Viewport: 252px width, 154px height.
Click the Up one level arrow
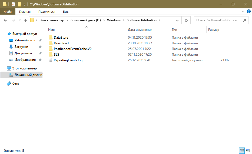[25, 20]
